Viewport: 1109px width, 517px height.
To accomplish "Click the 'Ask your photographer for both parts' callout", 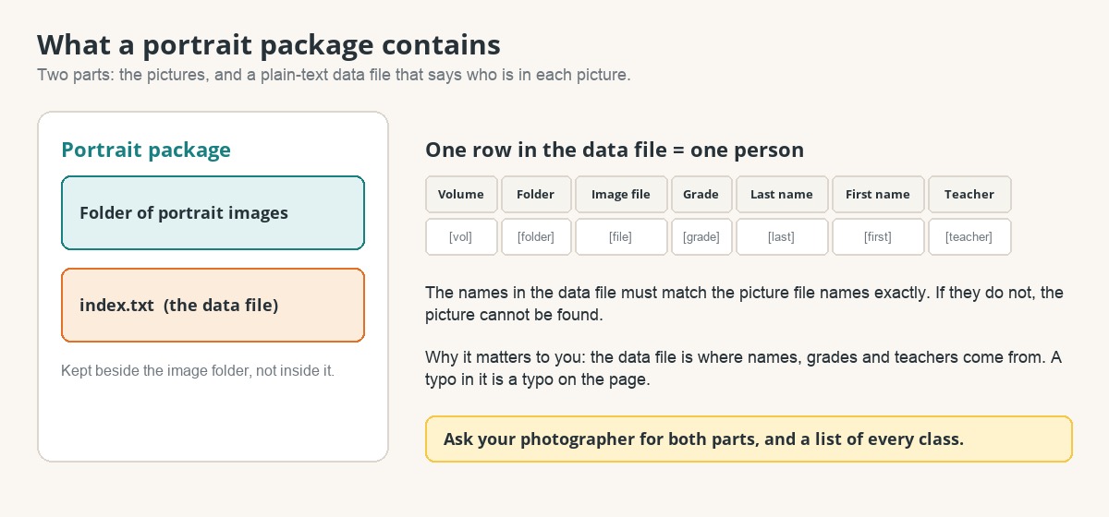I will pyautogui.click(x=749, y=439).
